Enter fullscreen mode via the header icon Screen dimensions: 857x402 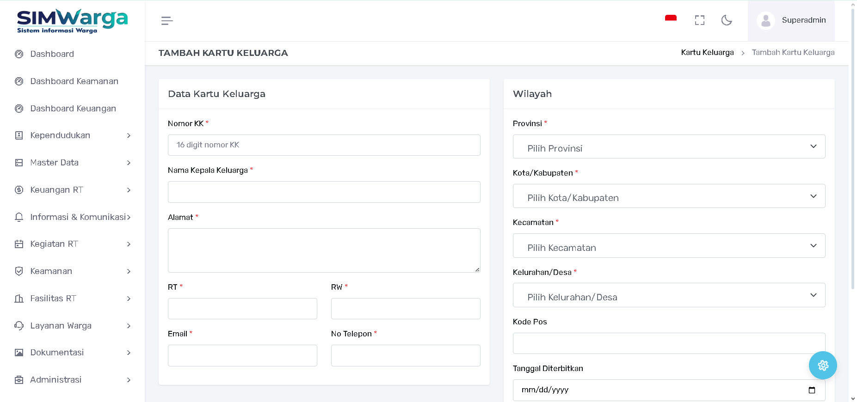699,20
